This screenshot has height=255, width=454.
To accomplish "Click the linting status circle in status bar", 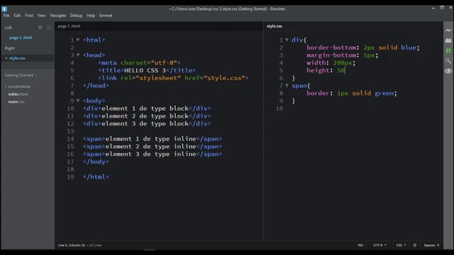I will [x=414, y=245].
